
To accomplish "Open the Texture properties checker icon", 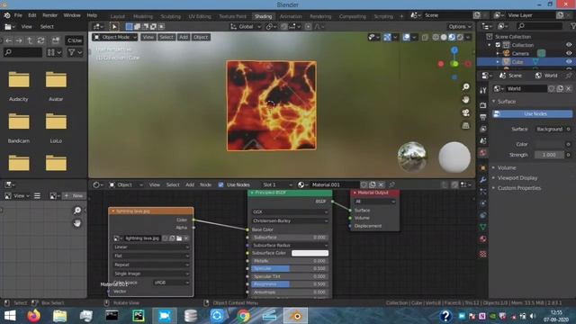I will [x=483, y=254].
